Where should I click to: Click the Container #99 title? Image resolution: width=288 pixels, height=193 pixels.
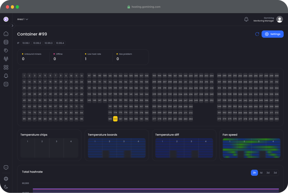click(32, 34)
